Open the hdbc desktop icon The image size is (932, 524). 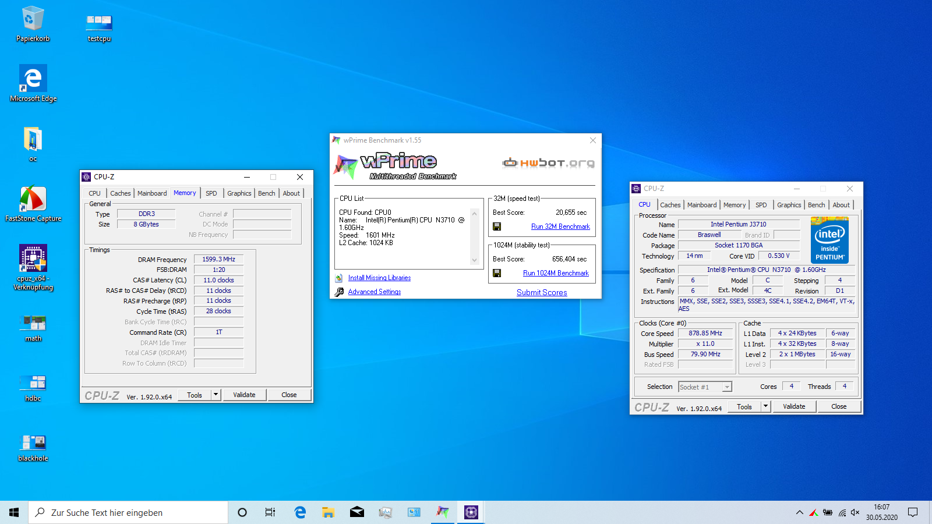(33, 388)
